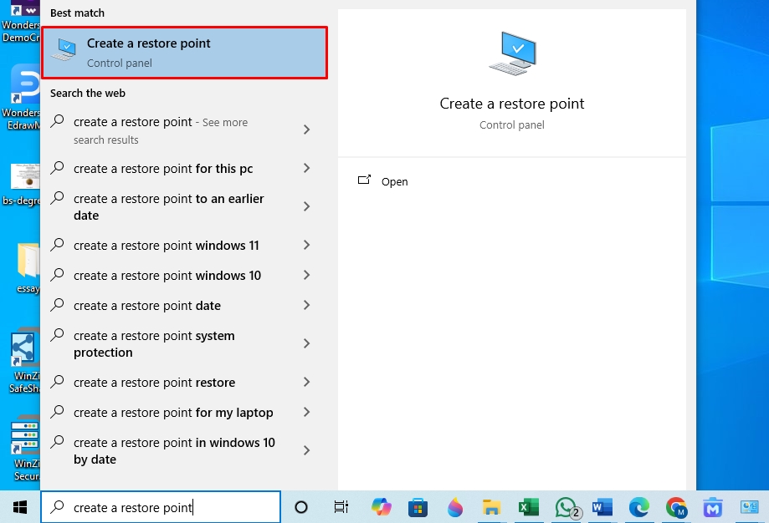Image resolution: width=769 pixels, height=523 pixels.
Task: Open Task View on taskbar
Action: [341, 507]
